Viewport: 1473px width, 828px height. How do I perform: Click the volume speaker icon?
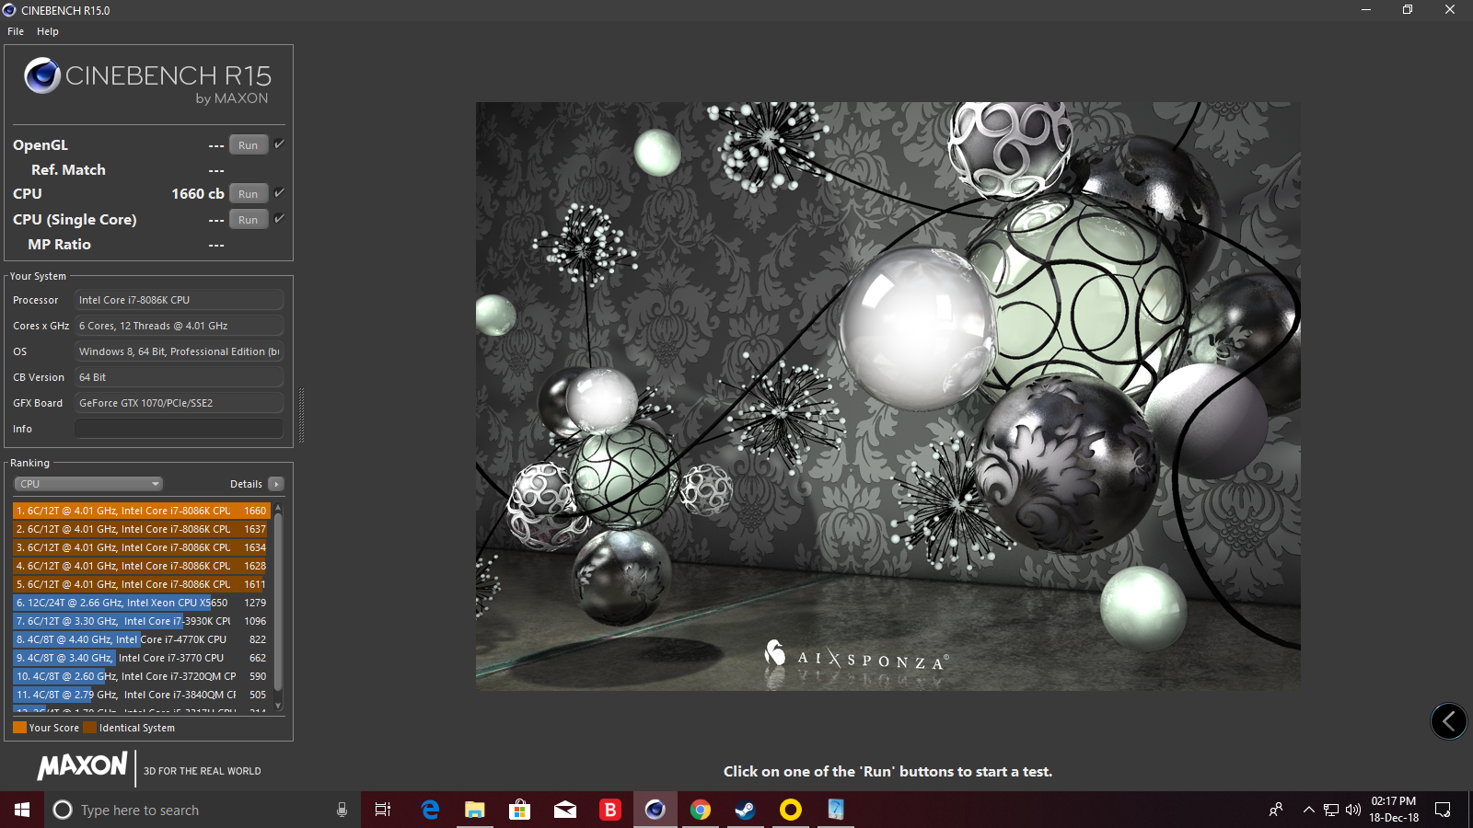pos(1352,810)
